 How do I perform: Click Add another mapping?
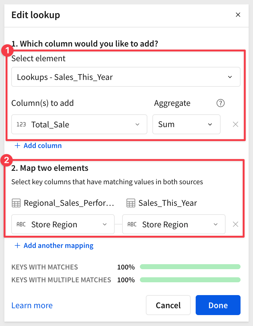[58, 245]
